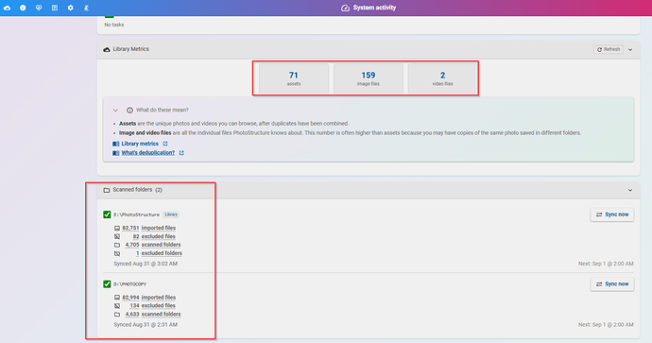Click the 'Synced Aug 31 @ 3:02 AM' text
The image size is (652, 343).
146,264
